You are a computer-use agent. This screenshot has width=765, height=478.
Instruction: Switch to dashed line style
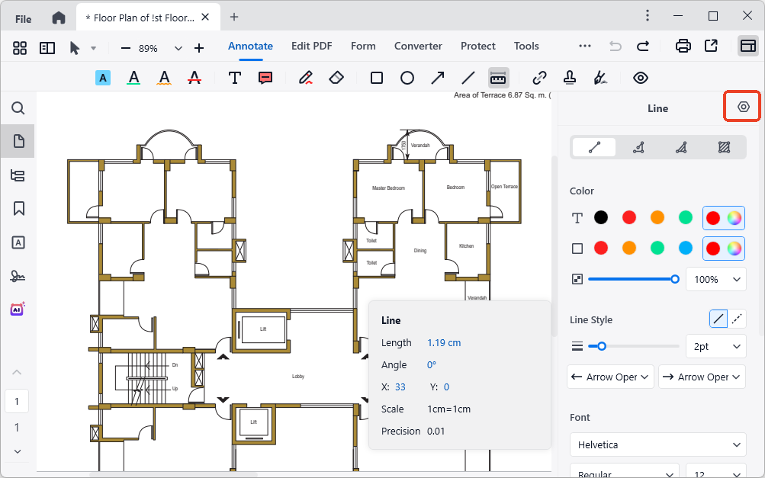tap(738, 319)
